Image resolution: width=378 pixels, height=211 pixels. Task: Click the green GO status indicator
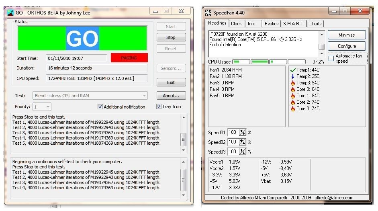point(82,38)
